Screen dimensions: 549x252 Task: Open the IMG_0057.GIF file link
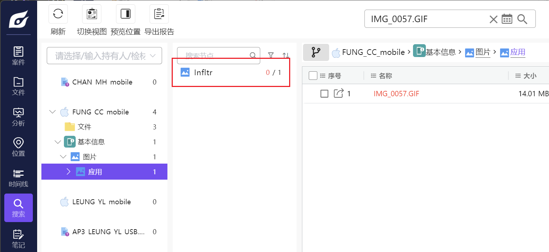tap(396, 94)
